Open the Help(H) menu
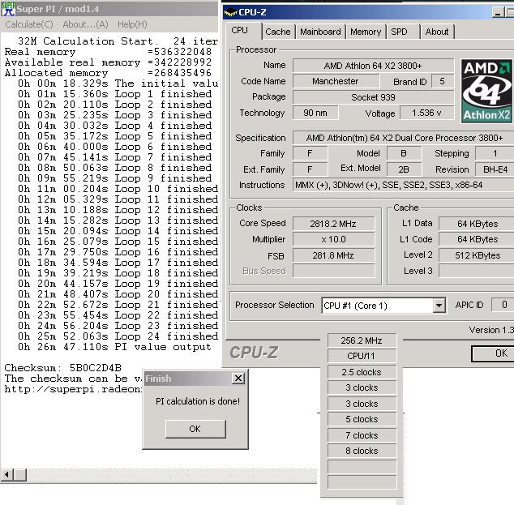This screenshot has height=505, width=514. click(132, 24)
